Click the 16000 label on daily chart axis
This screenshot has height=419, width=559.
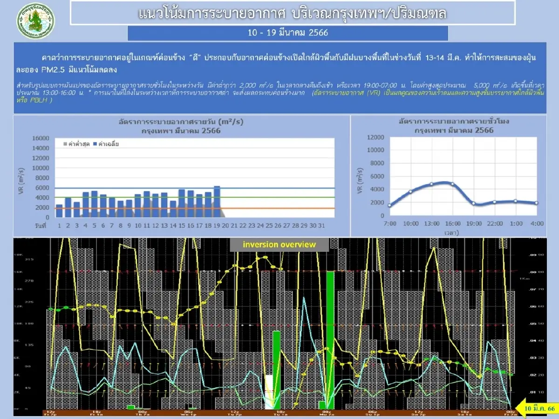coord(41,138)
